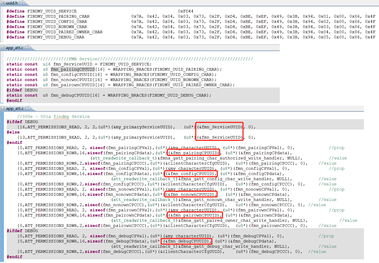This screenshot has width=379, height=263.
Task: Click the FINDMY_UUID_SERVICE define
Action: 52,11
